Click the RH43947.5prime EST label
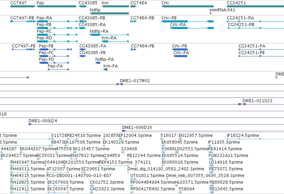Screen dimensions: 284x194 (27, 162)
